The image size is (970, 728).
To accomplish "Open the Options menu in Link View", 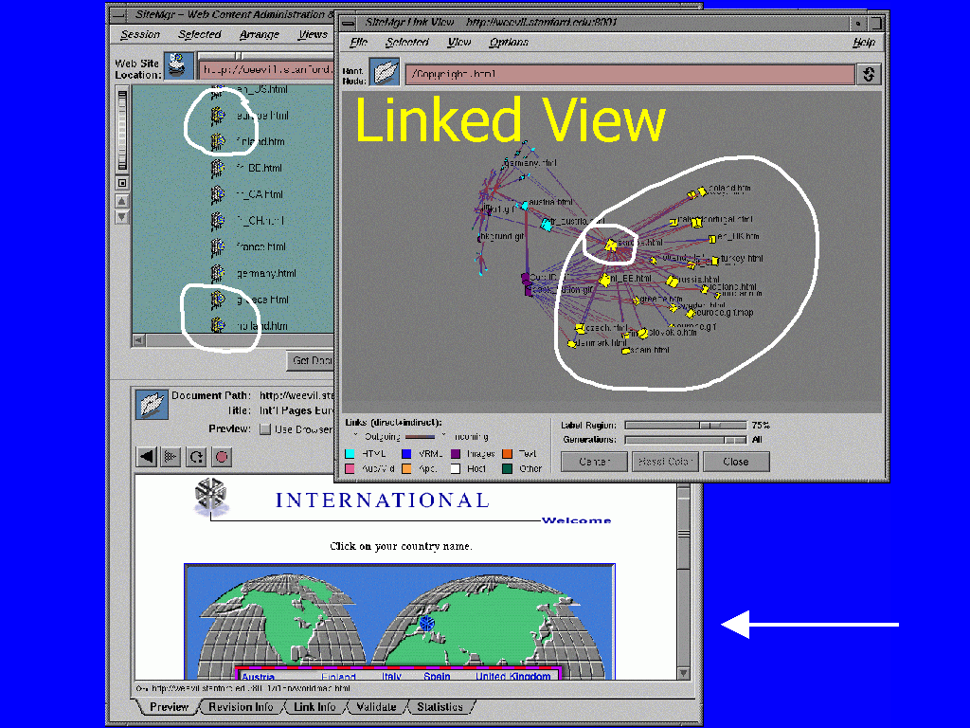I will 509,43.
